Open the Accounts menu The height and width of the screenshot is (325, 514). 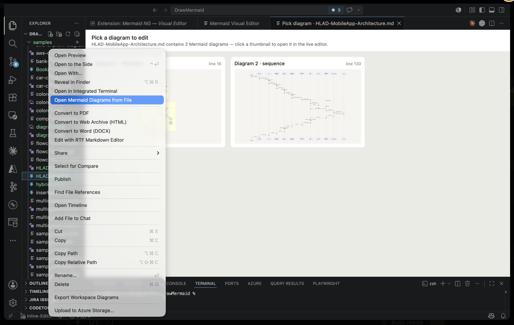13,285
